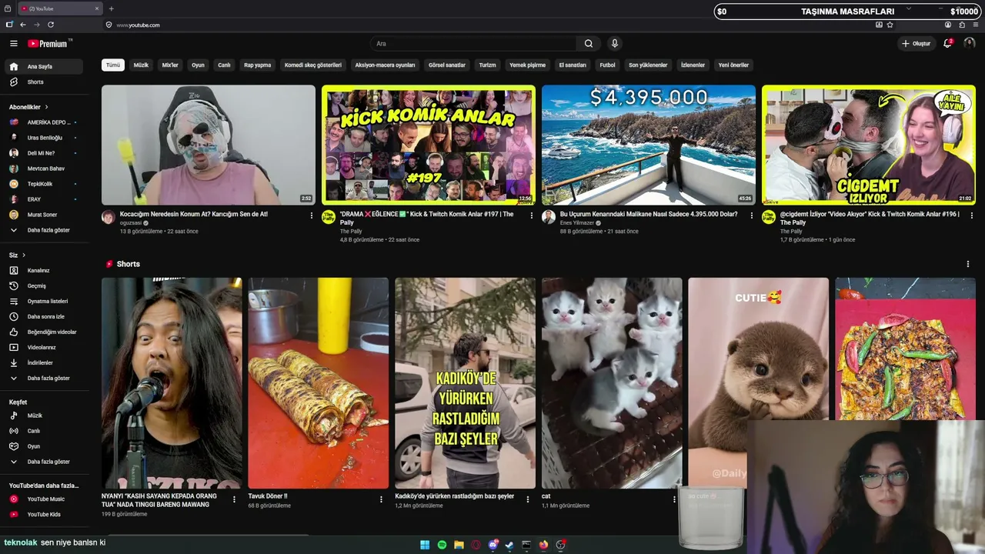This screenshot has height=554, width=985.
Task: Open Videolarınız in the sidebar
Action: [45, 348]
